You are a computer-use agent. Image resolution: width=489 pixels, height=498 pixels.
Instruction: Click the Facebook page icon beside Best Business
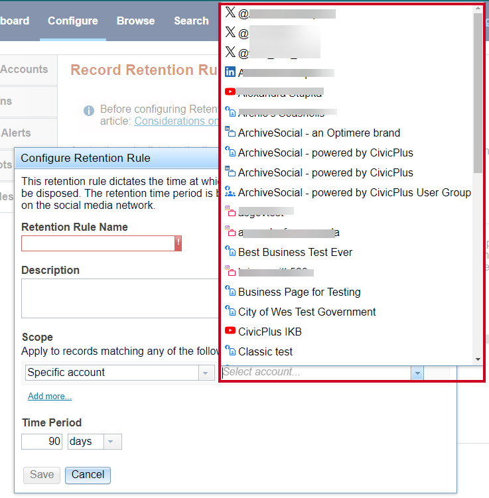pyautogui.click(x=230, y=251)
